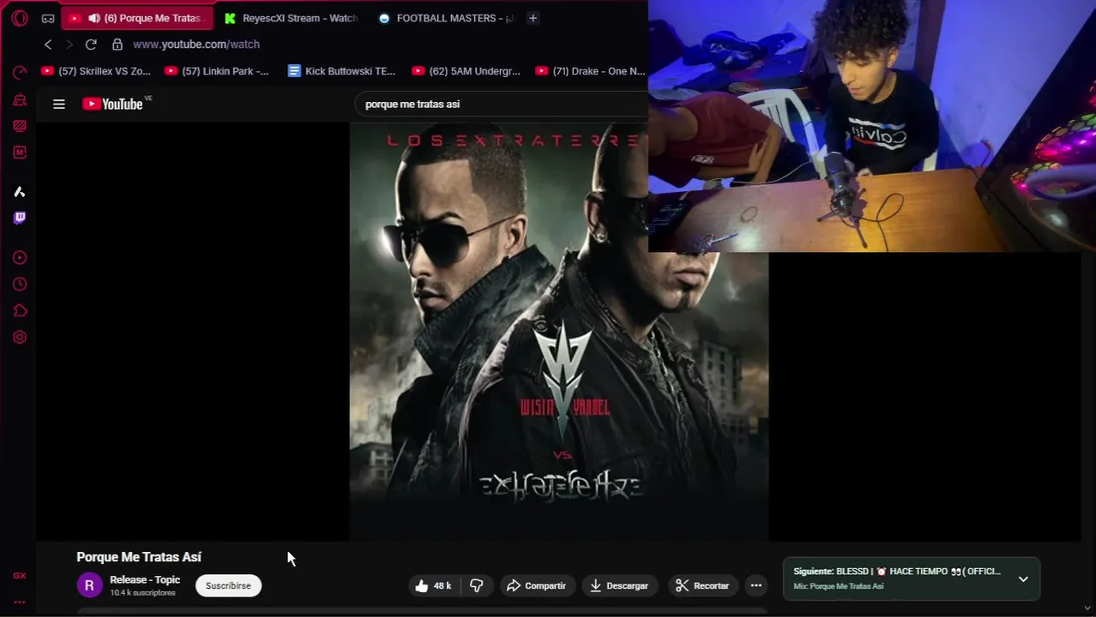Open the Release - Topic channel avatar

pos(89,585)
